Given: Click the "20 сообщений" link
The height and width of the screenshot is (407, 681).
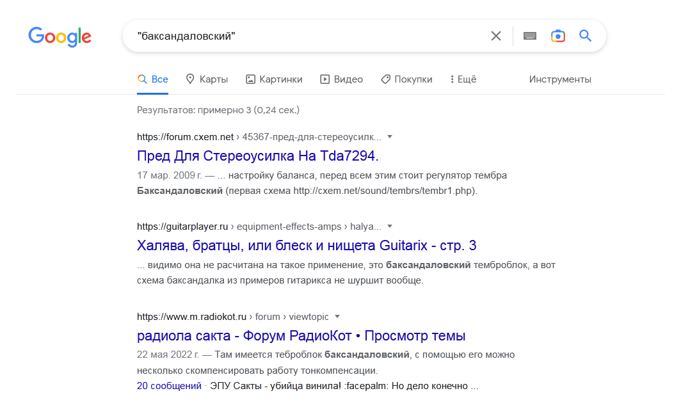Looking at the screenshot, I should pos(169,386).
